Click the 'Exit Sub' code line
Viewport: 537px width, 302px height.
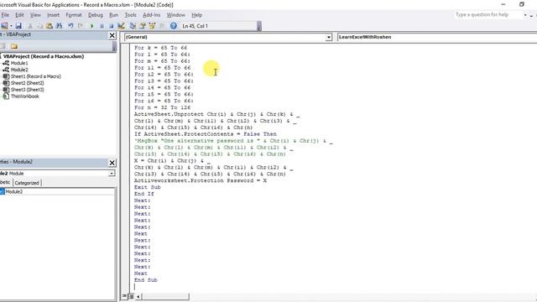pos(148,187)
